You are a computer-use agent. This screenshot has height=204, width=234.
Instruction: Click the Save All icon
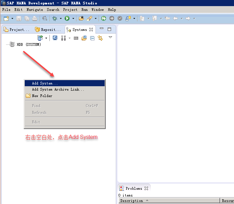coord(27,19)
